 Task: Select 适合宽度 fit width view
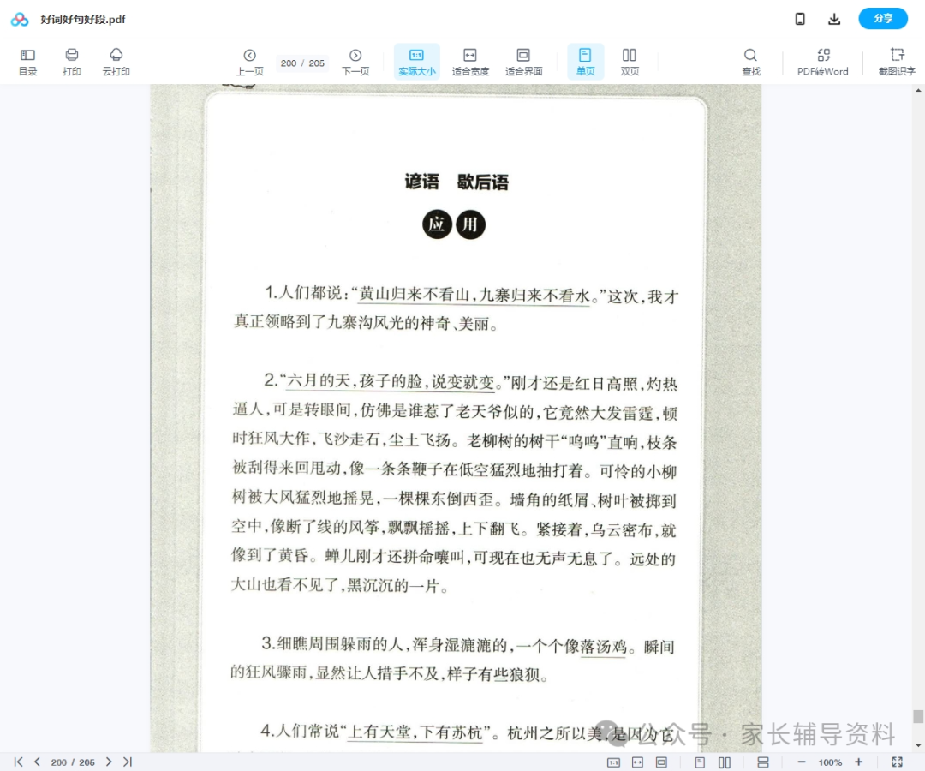(470, 62)
